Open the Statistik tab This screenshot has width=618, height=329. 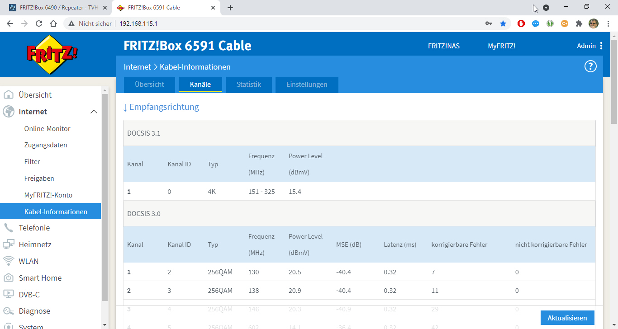[x=249, y=85]
